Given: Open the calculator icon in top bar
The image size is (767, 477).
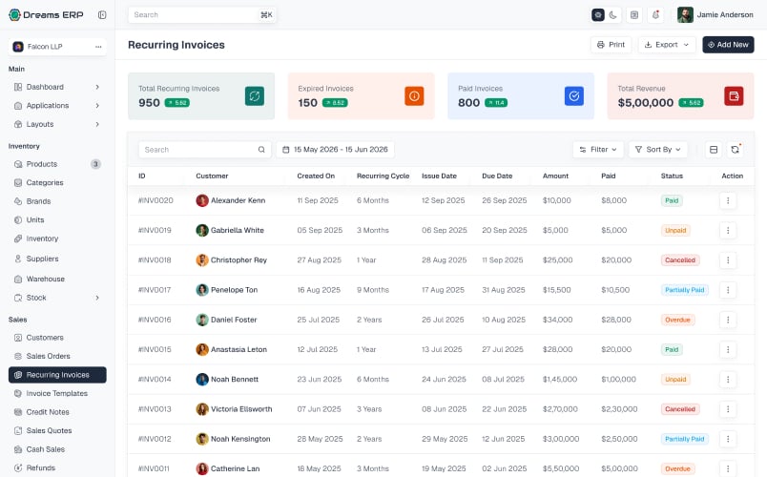Looking at the screenshot, I should (634, 14).
